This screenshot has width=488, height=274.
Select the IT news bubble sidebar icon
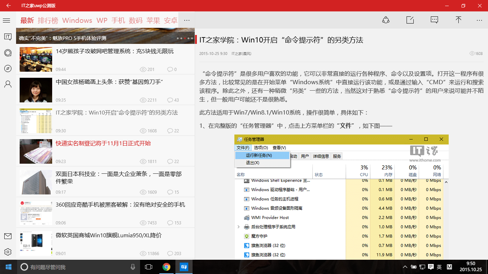click(8, 37)
